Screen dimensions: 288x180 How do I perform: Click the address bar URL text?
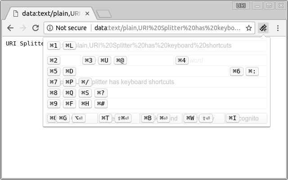[x=167, y=28]
